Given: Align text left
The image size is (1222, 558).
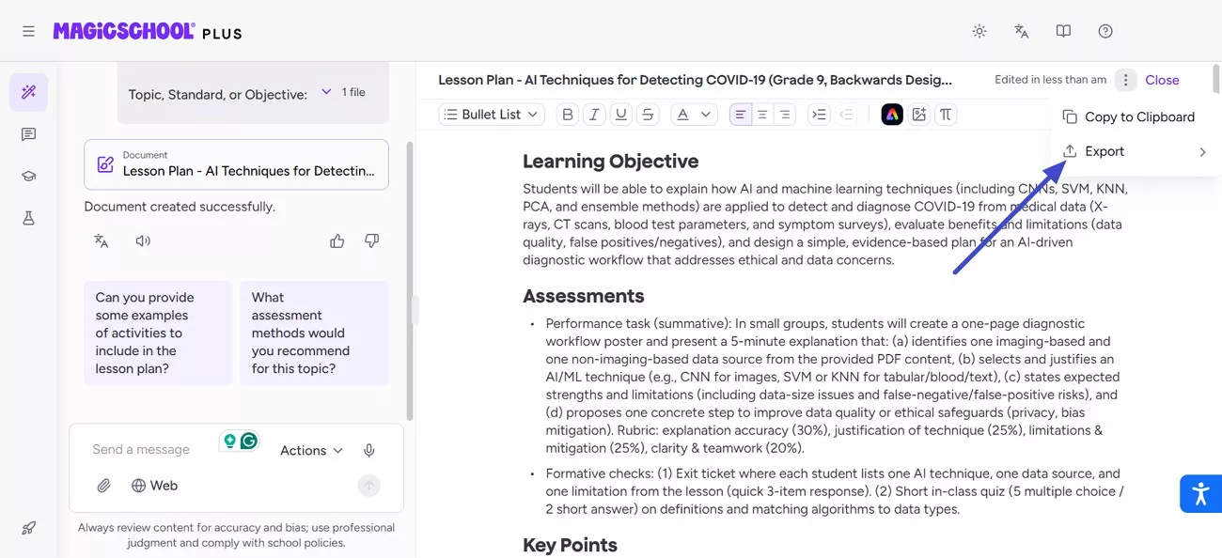Looking at the screenshot, I should [741, 115].
